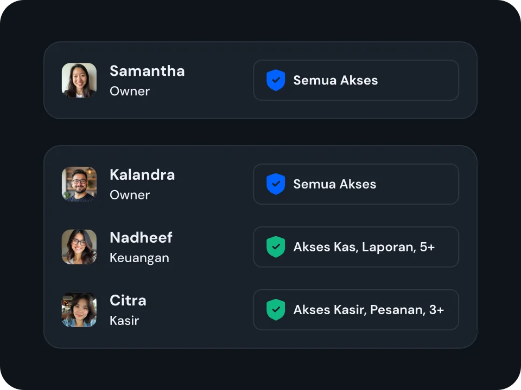
Task: Click Samantha's blue shield check icon
Action: 276,80
